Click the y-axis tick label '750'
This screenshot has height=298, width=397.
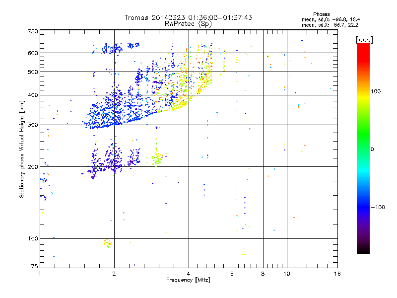[33, 31]
